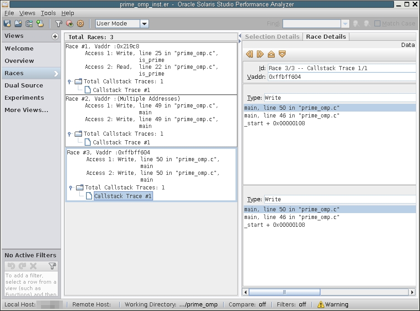The height and width of the screenshot is (311, 420).
Task: Select Callstack Trace #1 under Race #1
Action: tap(121, 90)
